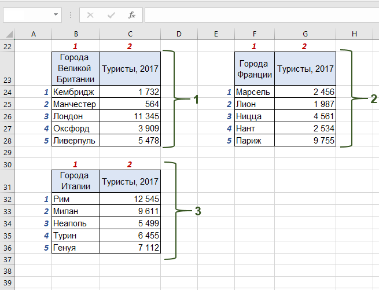Screen dimensions: 379x290
Task: Select the Города Франции header cell
Action: 255,68
